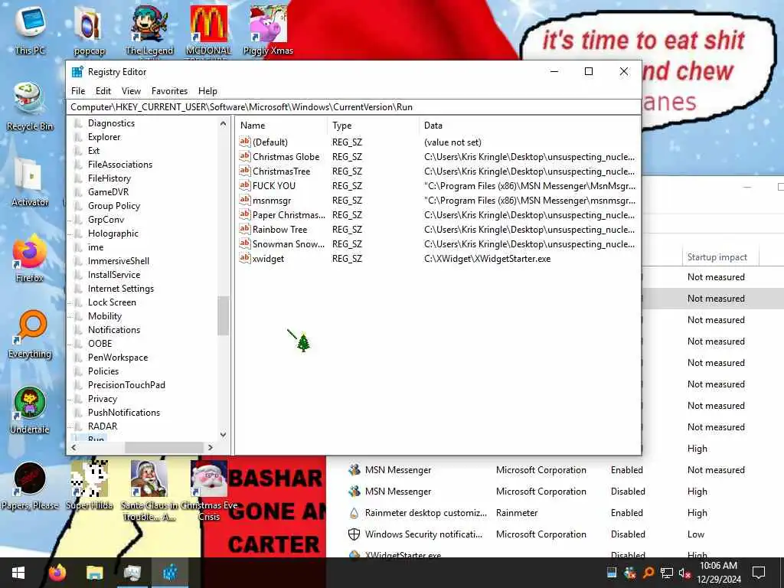Open the View menu in Registry Editor

(131, 91)
